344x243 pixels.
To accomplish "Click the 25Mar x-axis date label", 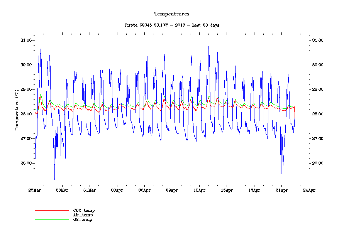I will pyautogui.click(x=35, y=190).
